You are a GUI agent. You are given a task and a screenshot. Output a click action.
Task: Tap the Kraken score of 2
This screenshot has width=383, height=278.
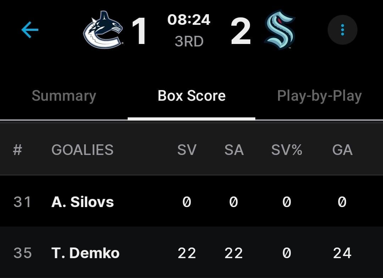[x=241, y=31]
